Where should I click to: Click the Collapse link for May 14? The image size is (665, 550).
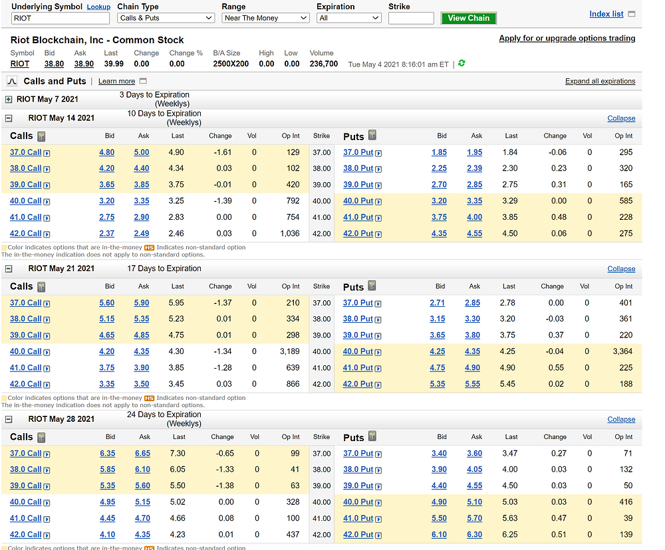(621, 118)
